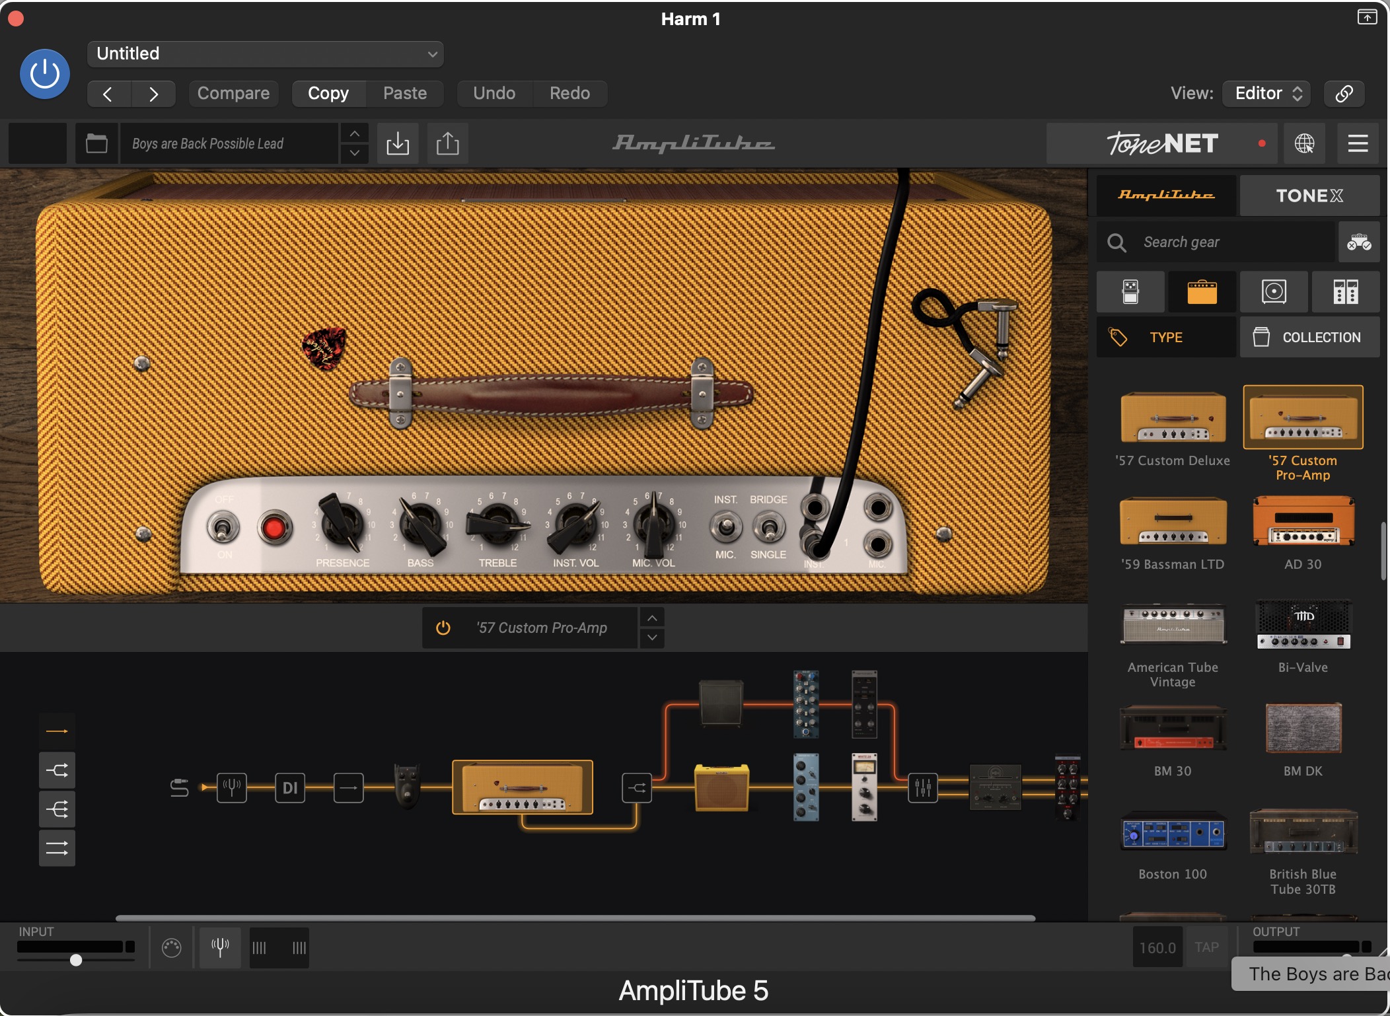Select the parallel dual signal routing
This screenshot has width=1390, height=1016.
(57, 848)
